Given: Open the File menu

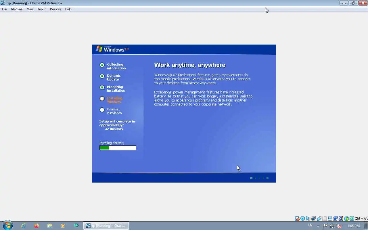Looking at the screenshot, I should [x=4, y=9].
